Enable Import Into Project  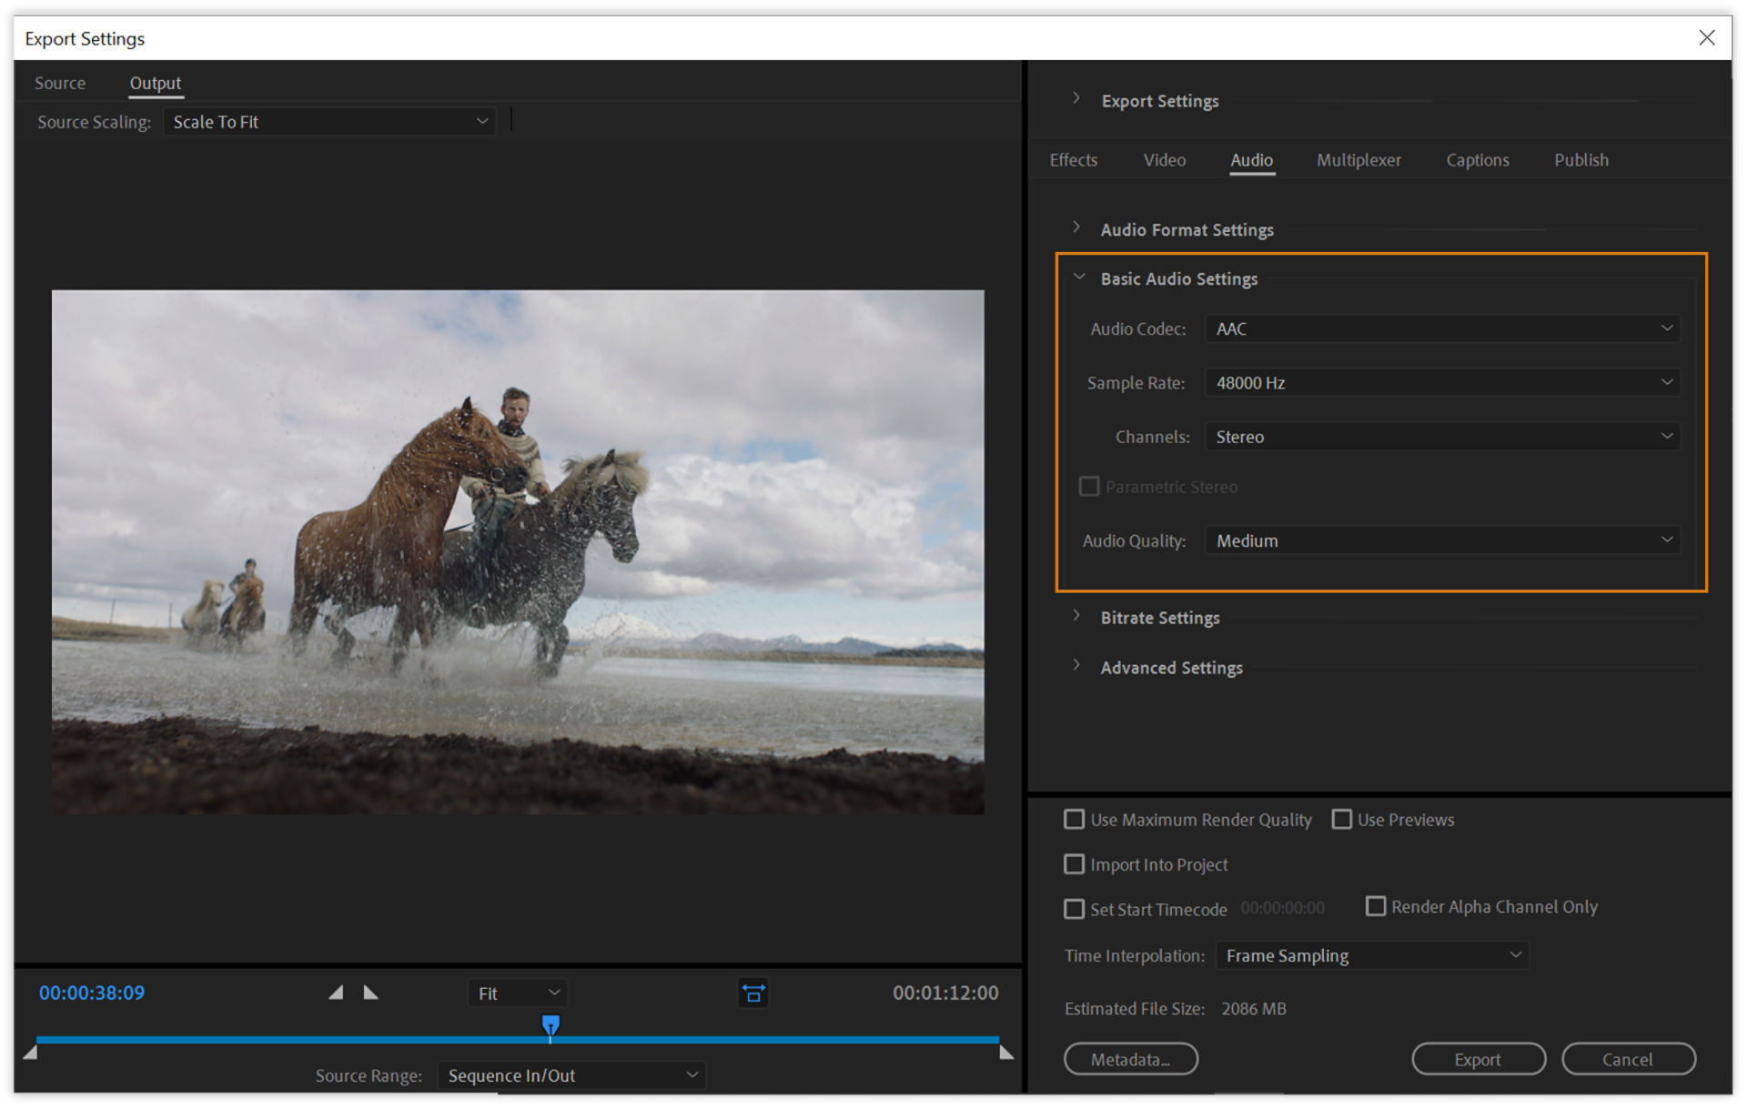[1074, 864]
